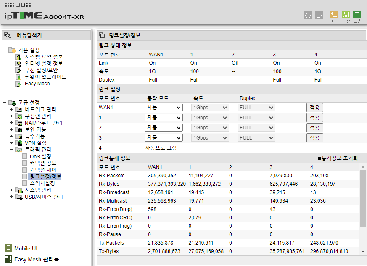Viewport: 367px width, 266px height.
Task: Click the NAT/라우터 관리 icon
Action: click(19, 123)
